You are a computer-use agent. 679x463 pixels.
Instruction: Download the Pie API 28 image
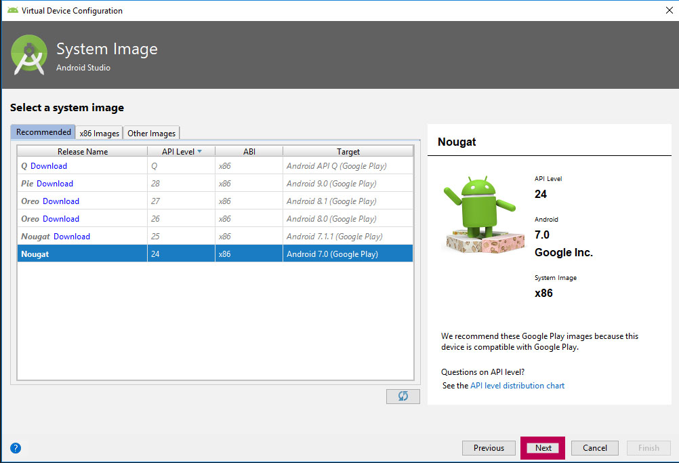(55, 184)
